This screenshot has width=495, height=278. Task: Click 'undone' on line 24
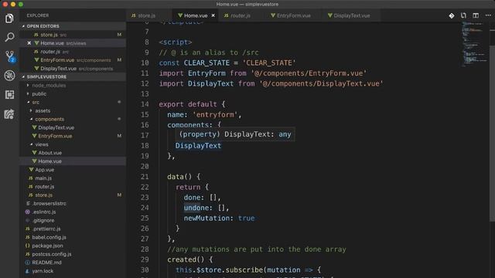196,208
